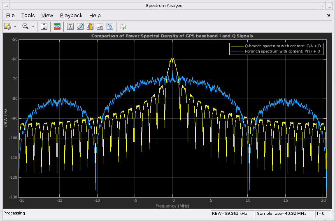Select the Zoom magnifier tool
The width and height of the screenshot is (335, 221).
(25, 27)
